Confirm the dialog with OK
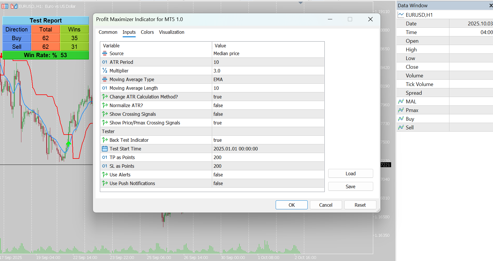This screenshot has height=261, width=493. click(x=292, y=205)
